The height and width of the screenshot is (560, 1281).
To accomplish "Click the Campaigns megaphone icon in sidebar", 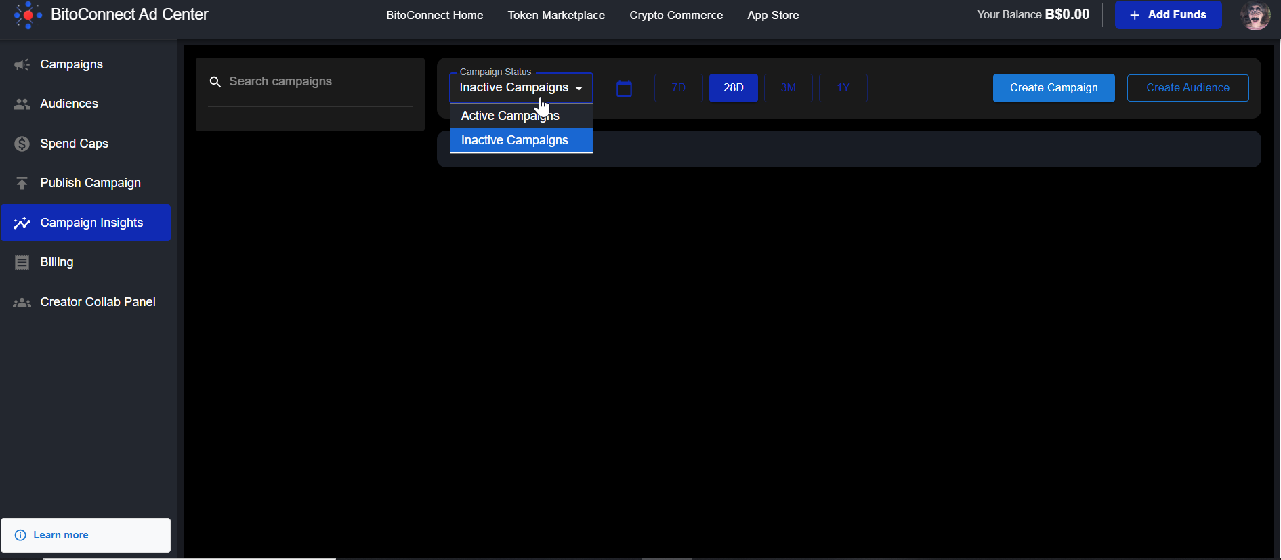I will click(22, 64).
